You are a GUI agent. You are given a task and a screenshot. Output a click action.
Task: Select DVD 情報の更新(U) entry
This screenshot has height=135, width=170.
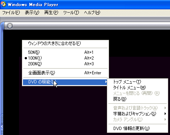[137, 129]
